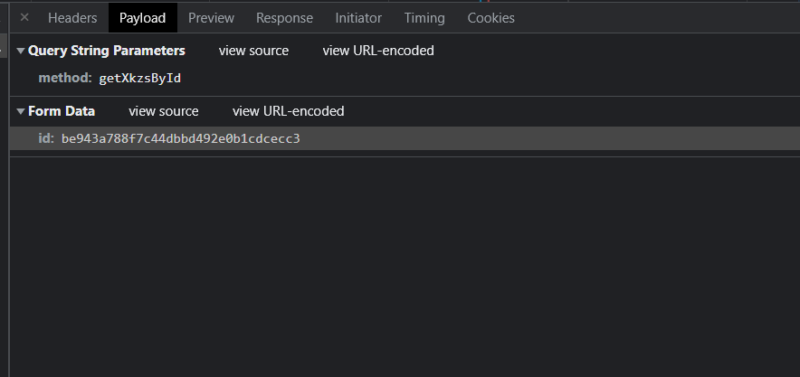View URL-encoded Query String Parameters

(378, 51)
